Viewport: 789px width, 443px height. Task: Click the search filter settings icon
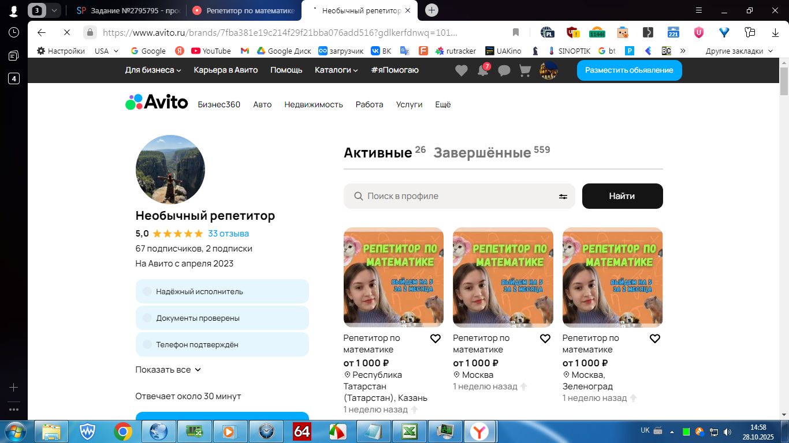[x=563, y=196]
